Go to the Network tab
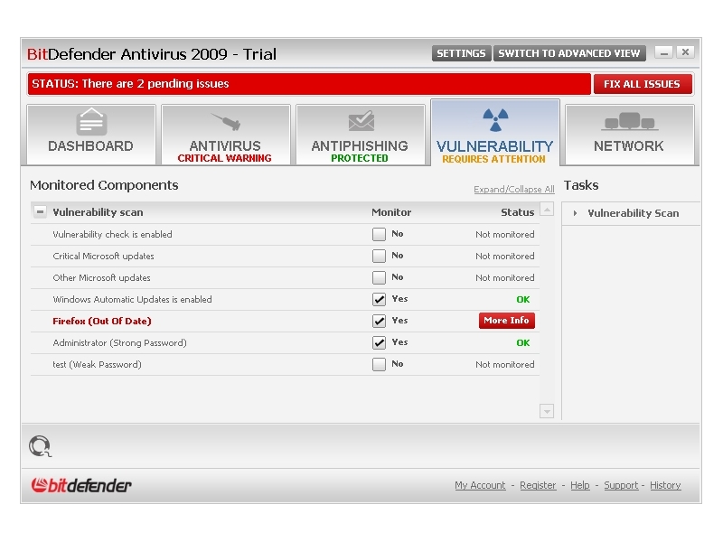This screenshot has height=542, width=723. point(629,134)
